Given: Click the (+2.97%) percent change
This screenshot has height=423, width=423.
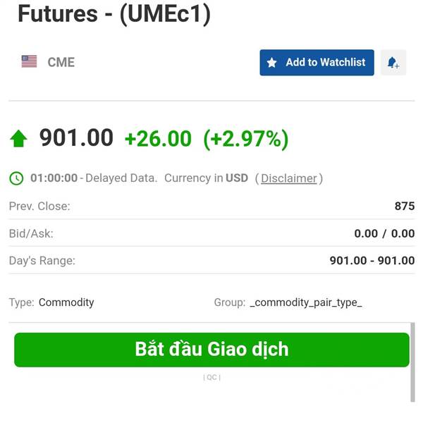Looking at the screenshot, I should (x=246, y=139).
